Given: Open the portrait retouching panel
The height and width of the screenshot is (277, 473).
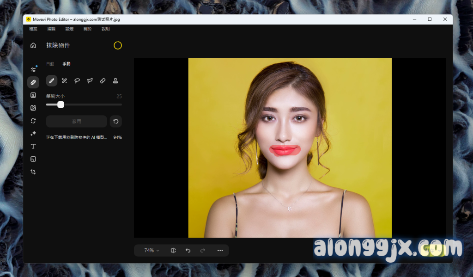Looking at the screenshot, I should 33,95.
